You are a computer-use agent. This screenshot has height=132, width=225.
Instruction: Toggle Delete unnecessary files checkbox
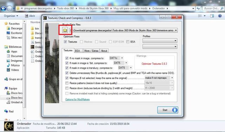tap(67, 73)
